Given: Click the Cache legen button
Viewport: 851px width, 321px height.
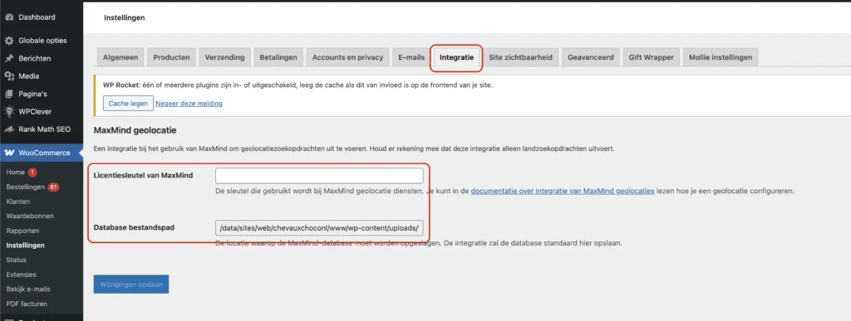Looking at the screenshot, I should click(128, 104).
